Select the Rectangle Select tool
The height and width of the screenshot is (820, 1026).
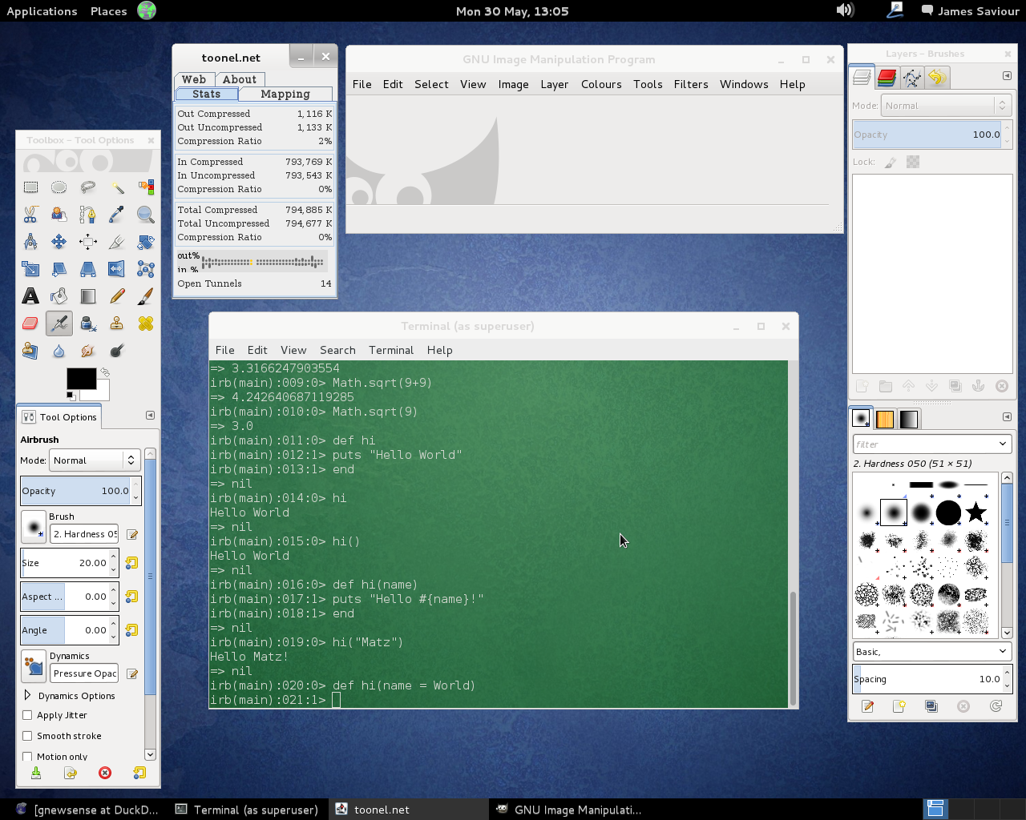(x=30, y=187)
